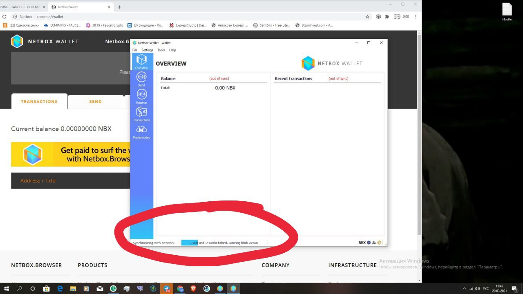This screenshot has height=294, width=523.
Task: Open the BizonInvest.com bookmark
Action: tap(314, 25)
